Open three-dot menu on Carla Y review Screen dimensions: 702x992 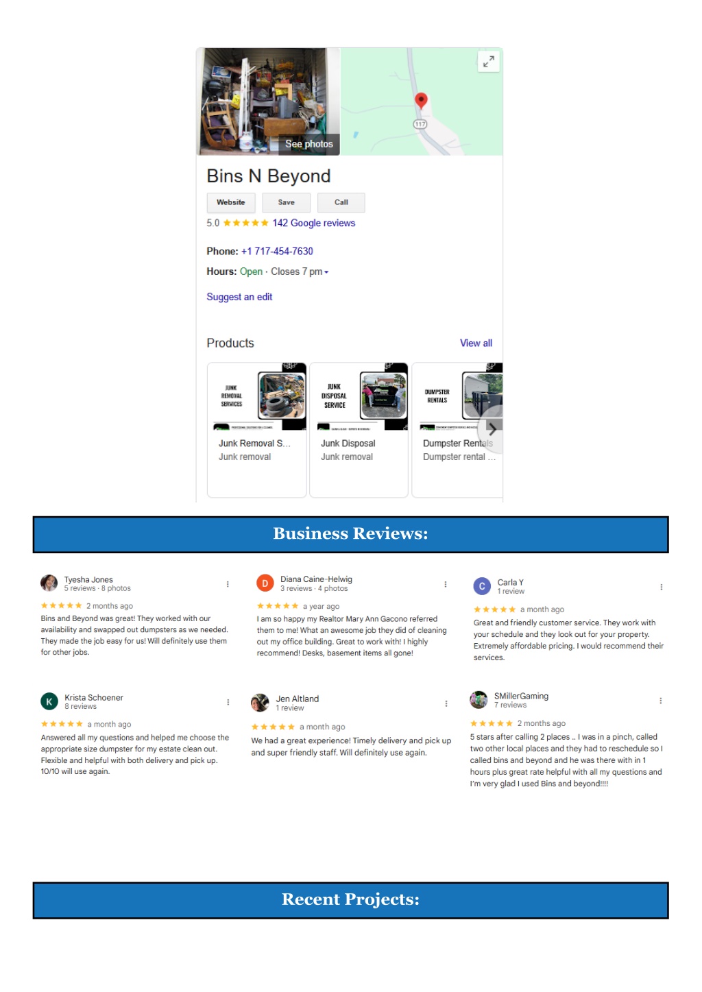tap(662, 587)
